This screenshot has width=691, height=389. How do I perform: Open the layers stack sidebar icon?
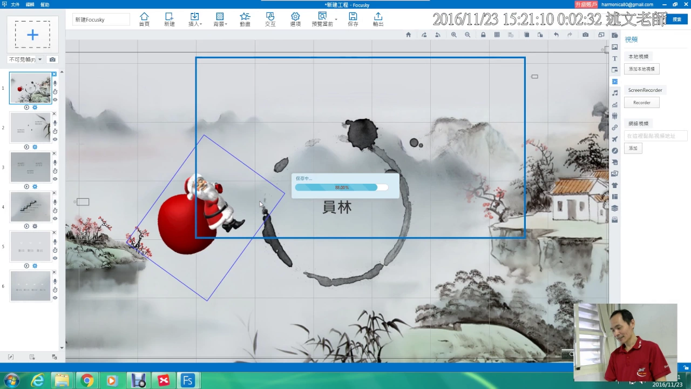(x=614, y=208)
